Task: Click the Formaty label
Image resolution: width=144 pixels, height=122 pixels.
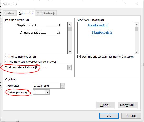Action: coord(13,86)
